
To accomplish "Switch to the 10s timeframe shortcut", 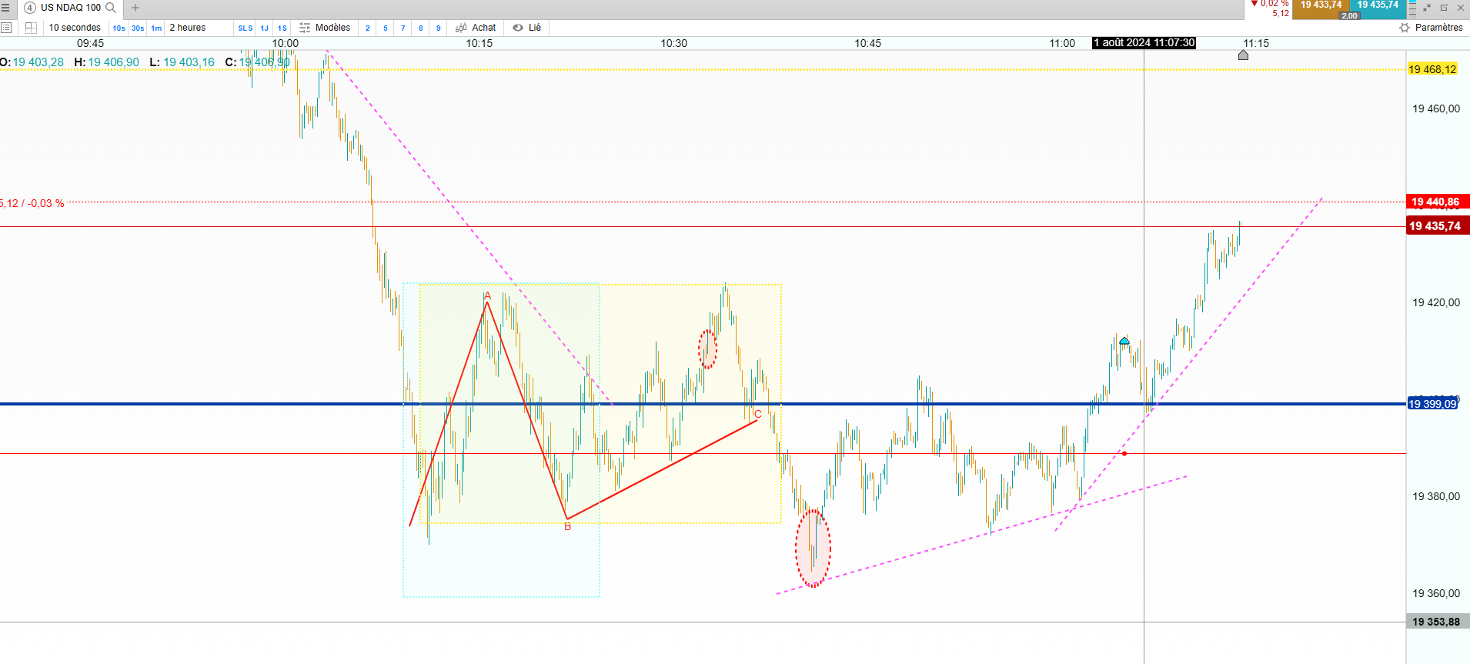I will [119, 28].
